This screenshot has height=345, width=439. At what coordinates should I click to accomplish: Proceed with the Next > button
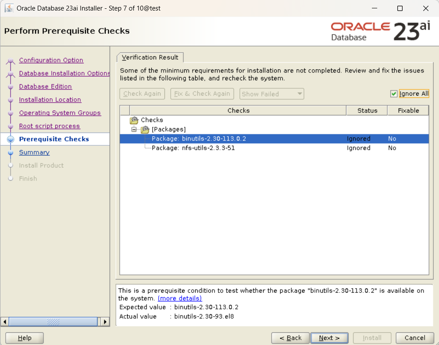329,338
